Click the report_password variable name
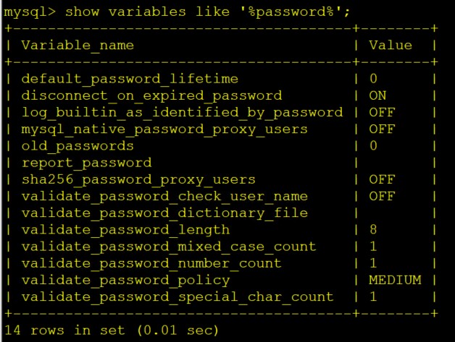This screenshot has height=342, width=455. pyautogui.click(x=86, y=162)
